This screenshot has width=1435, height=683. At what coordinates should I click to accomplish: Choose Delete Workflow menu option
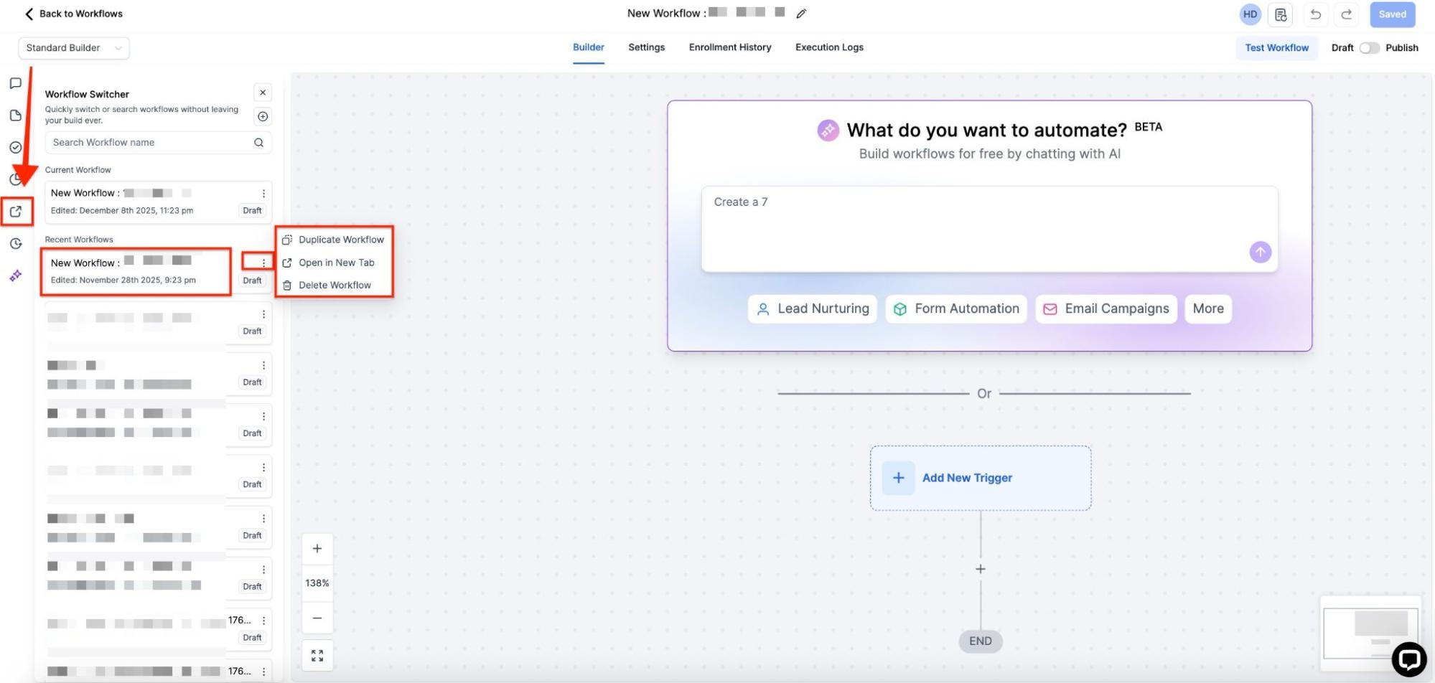point(335,285)
